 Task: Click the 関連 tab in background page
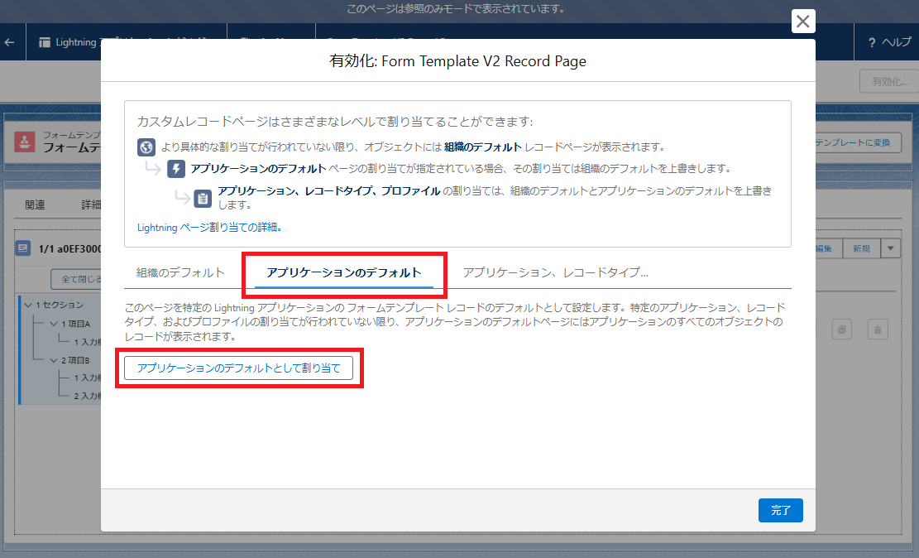[36, 204]
